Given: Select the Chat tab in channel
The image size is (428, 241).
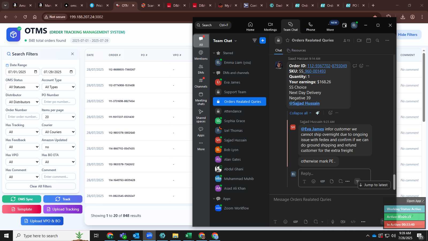Looking at the screenshot, I should 278,50.
